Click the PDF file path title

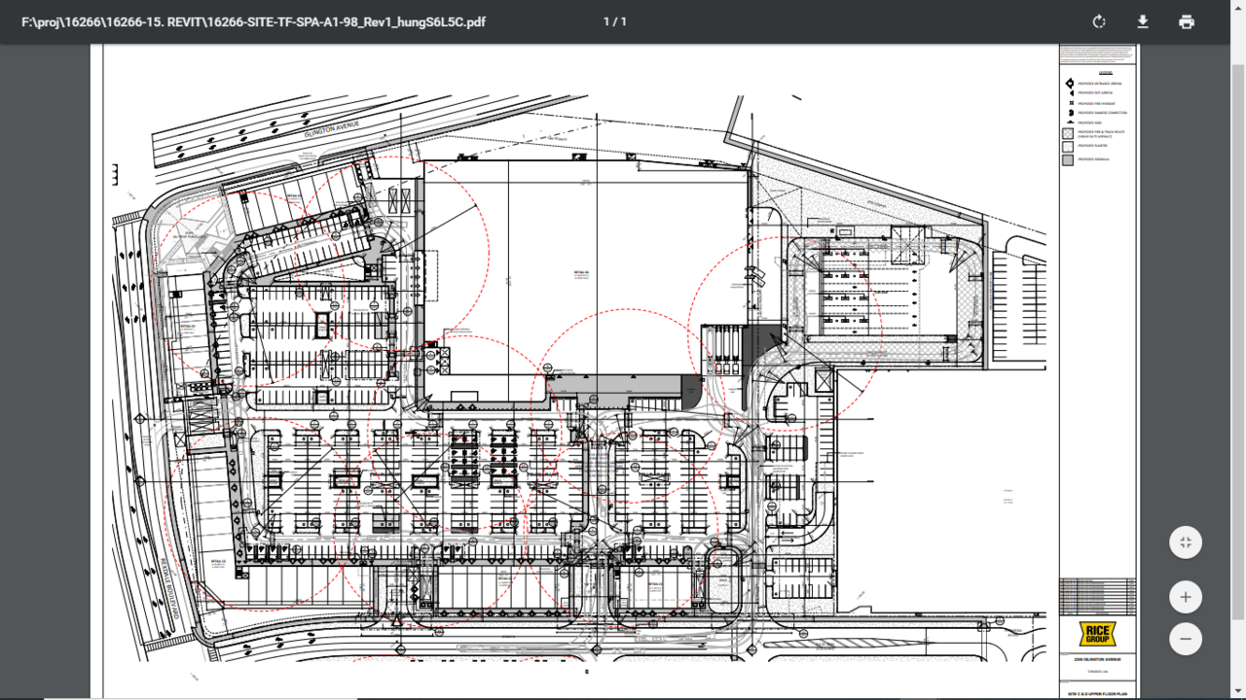(x=253, y=21)
